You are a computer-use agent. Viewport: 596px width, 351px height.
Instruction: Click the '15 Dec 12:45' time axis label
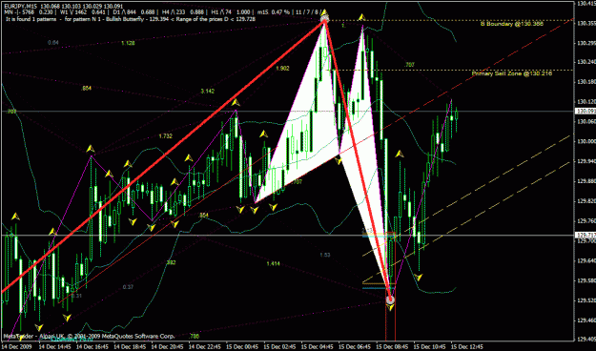pos(467,347)
